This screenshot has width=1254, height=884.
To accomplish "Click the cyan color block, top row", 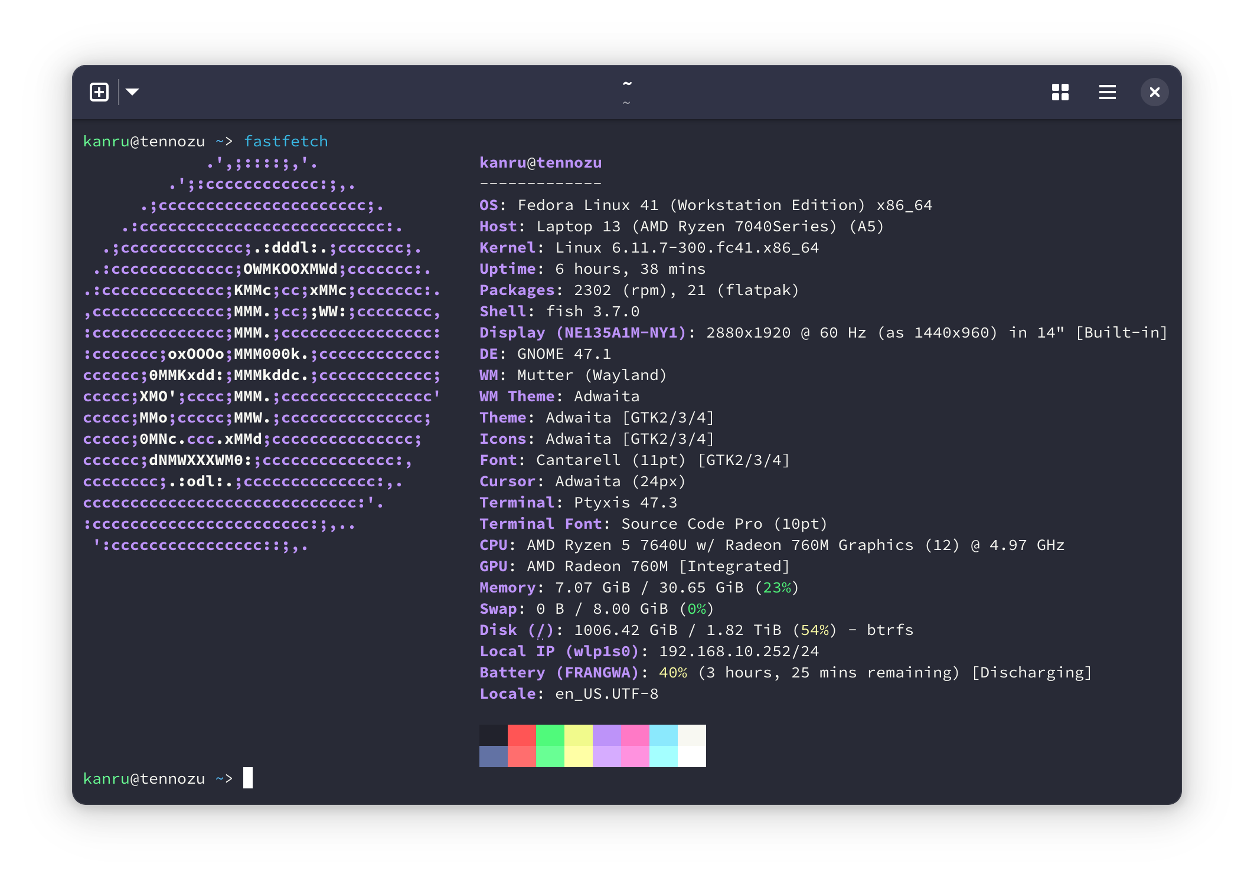I will click(x=664, y=735).
